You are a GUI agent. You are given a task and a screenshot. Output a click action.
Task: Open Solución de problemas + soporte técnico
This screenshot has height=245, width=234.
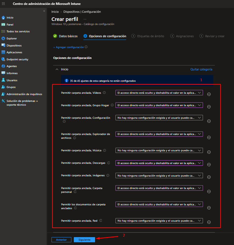[22, 103]
